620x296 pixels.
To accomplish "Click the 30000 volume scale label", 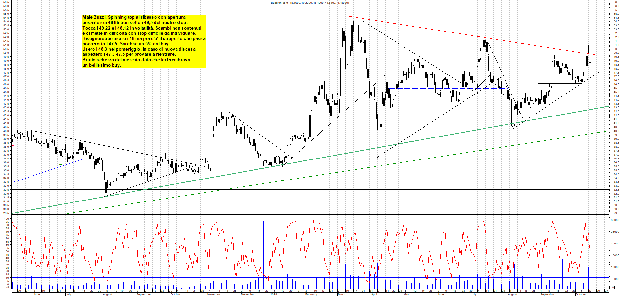I will pyautogui.click(x=614, y=220).
